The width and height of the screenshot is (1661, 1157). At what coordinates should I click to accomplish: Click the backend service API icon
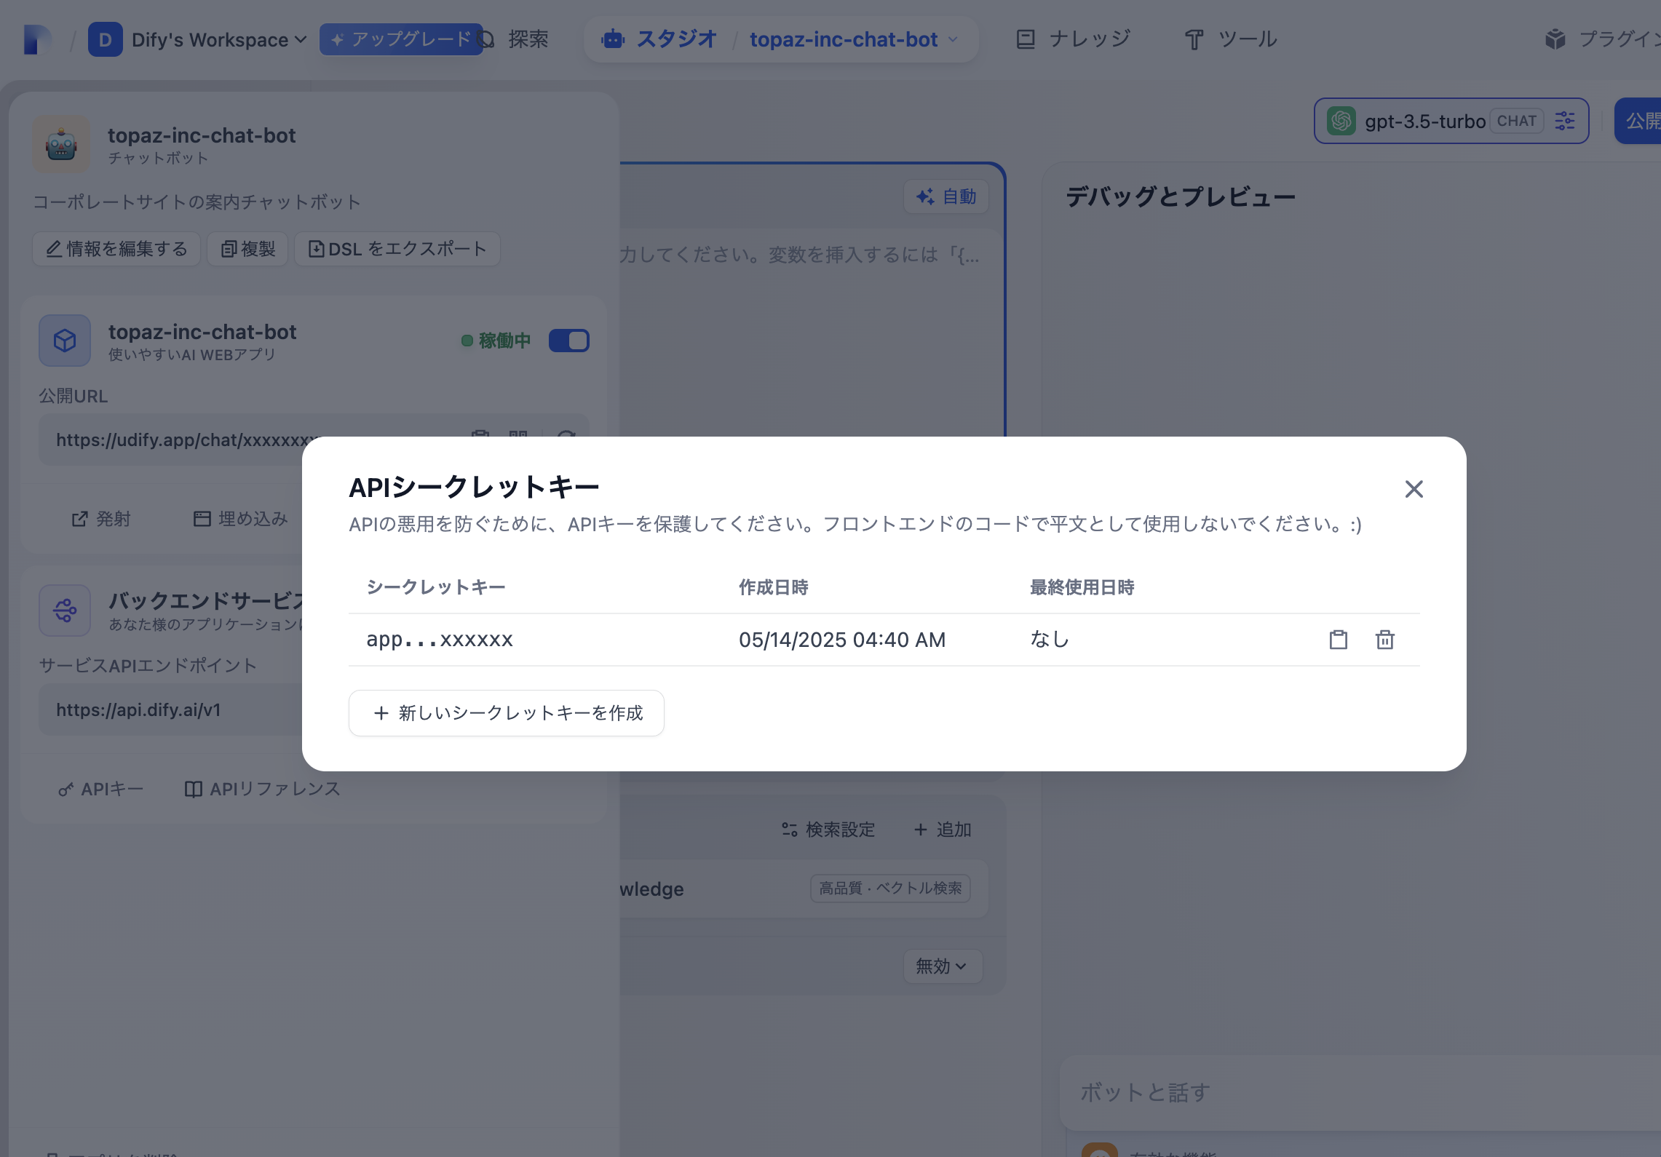coord(65,611)
